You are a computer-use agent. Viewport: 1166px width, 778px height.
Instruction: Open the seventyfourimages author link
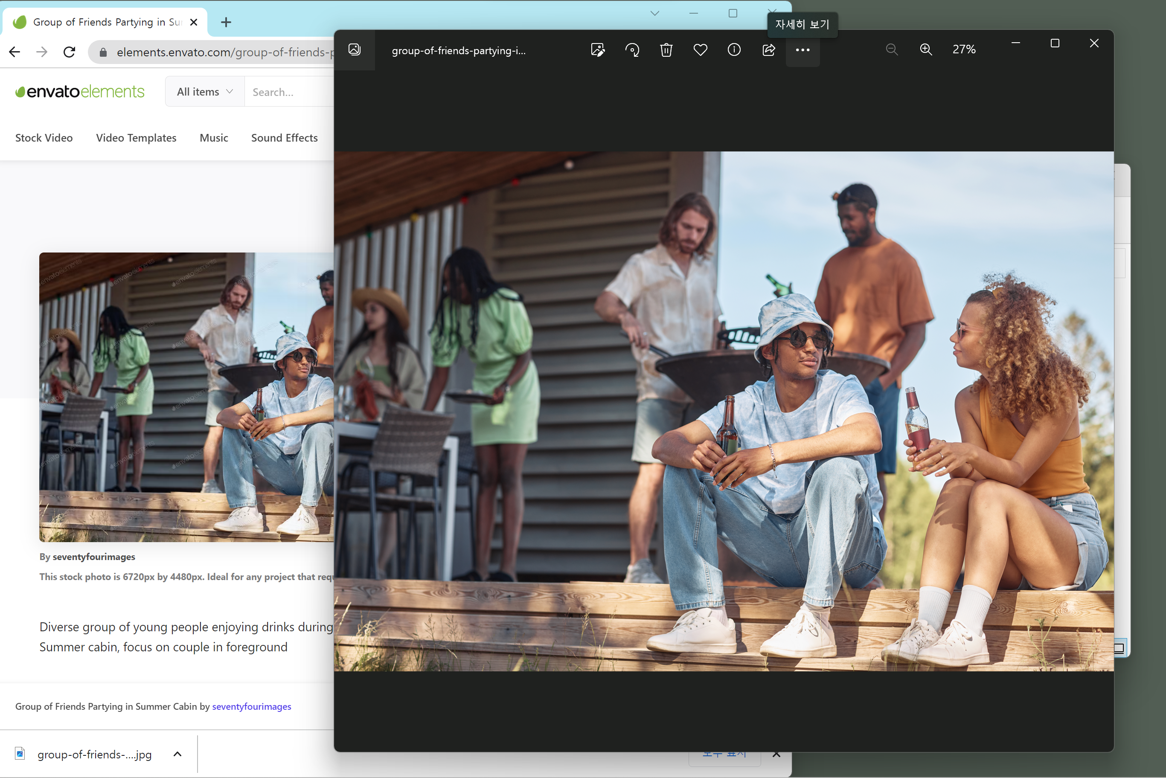(x=252, y=706)
